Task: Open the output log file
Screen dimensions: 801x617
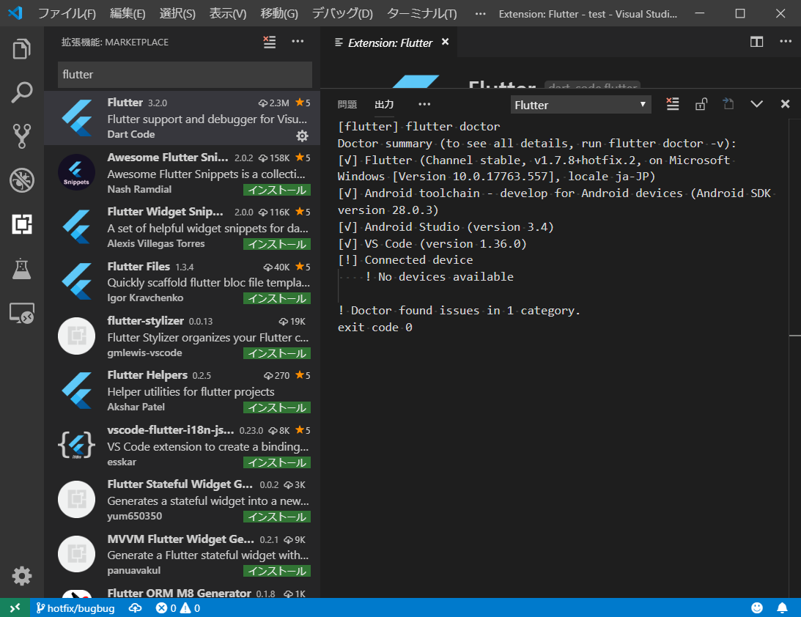Action: [x=728, y=104]
